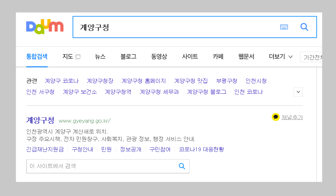The width and height of the screenshot is (336, 196).
Task: Click related search 인천시청
Action: (256, 81)
